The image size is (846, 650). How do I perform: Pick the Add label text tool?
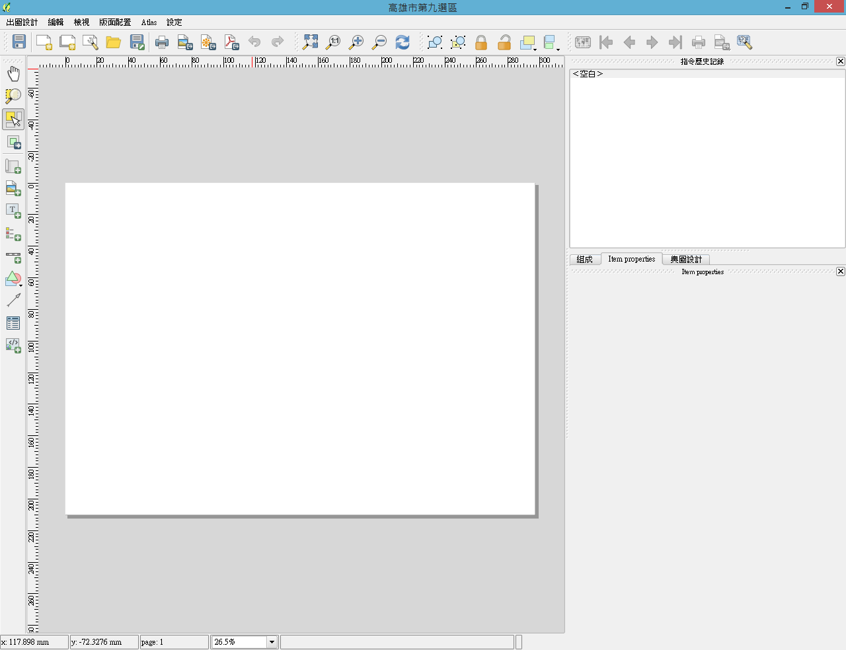pos(13,211)
